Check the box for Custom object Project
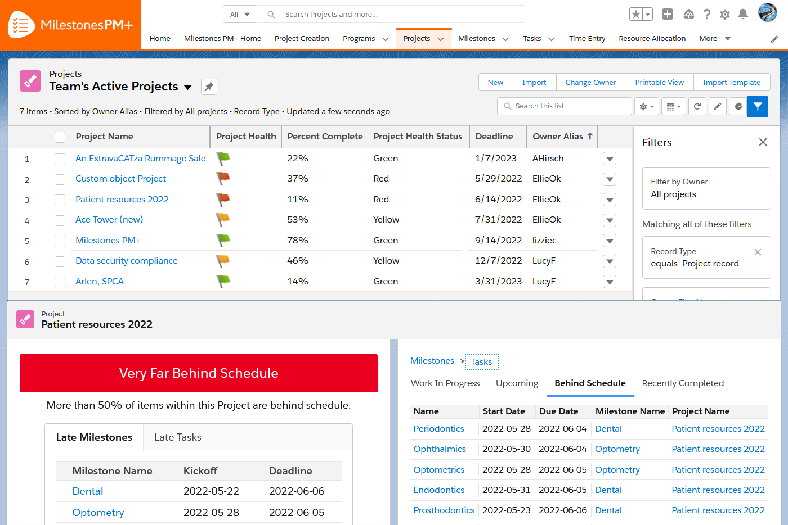The image size is (788, 525). 60,179
